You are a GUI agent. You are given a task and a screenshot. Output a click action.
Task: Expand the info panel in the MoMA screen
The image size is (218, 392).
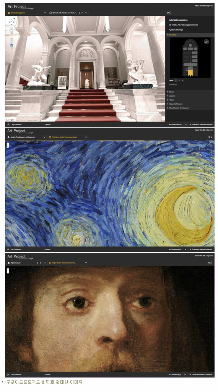pos(210,137)
